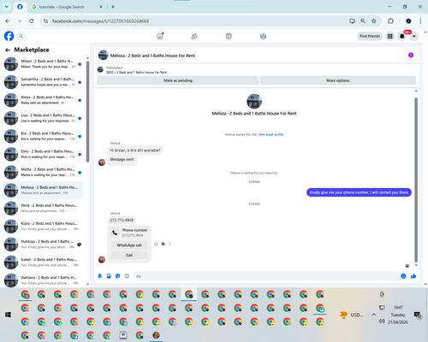428x342 pixels.
Task: Open the Milani conversation
Action: [43, 64]
